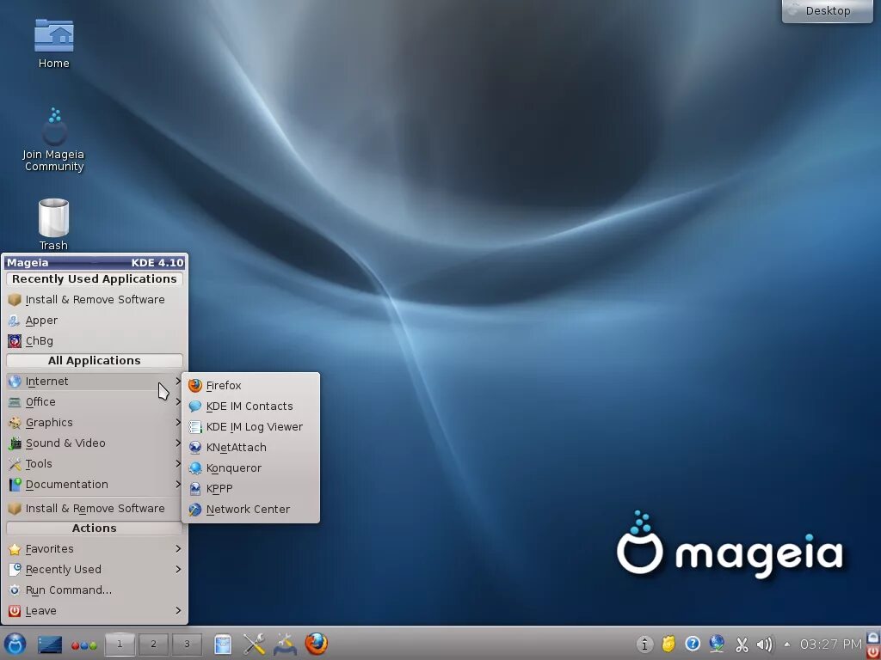The height and width of the screenshot is (660, 881).
Task: Launch Konqueror from the Internet submenu
Action: click(250, 468)
